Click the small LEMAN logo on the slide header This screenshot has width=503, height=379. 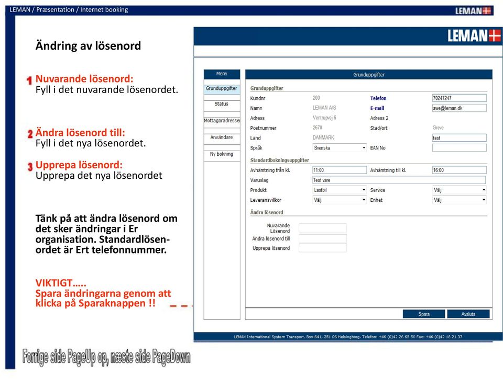(473, 11)
